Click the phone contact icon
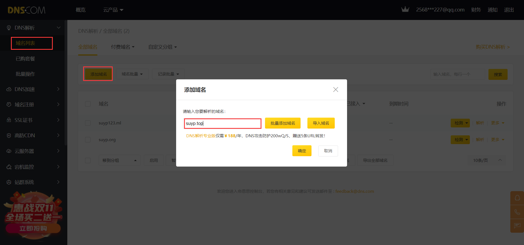This screenshot has width=524, height=245. pos(517,212)
